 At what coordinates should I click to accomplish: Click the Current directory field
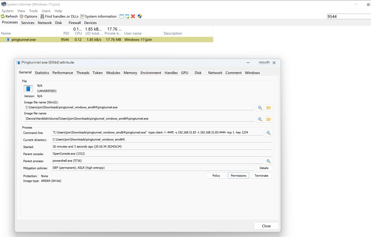[x=161, y=139]
